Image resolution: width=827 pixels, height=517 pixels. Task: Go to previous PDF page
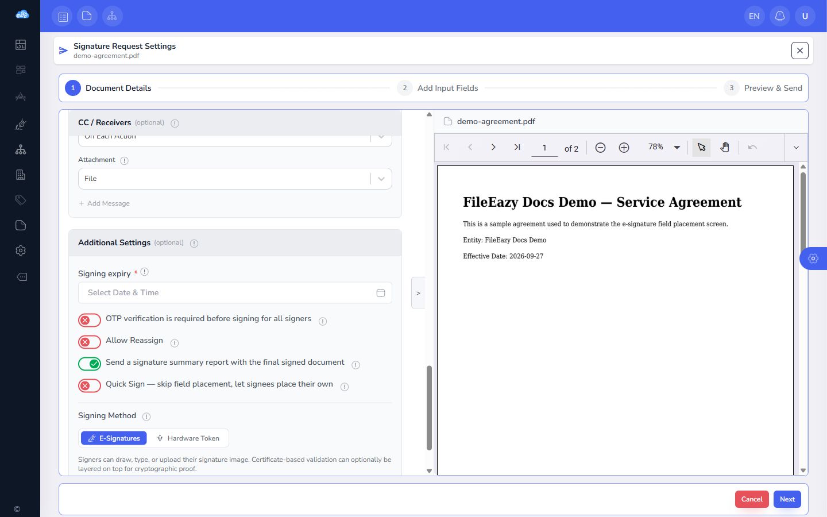coord(470,148)
